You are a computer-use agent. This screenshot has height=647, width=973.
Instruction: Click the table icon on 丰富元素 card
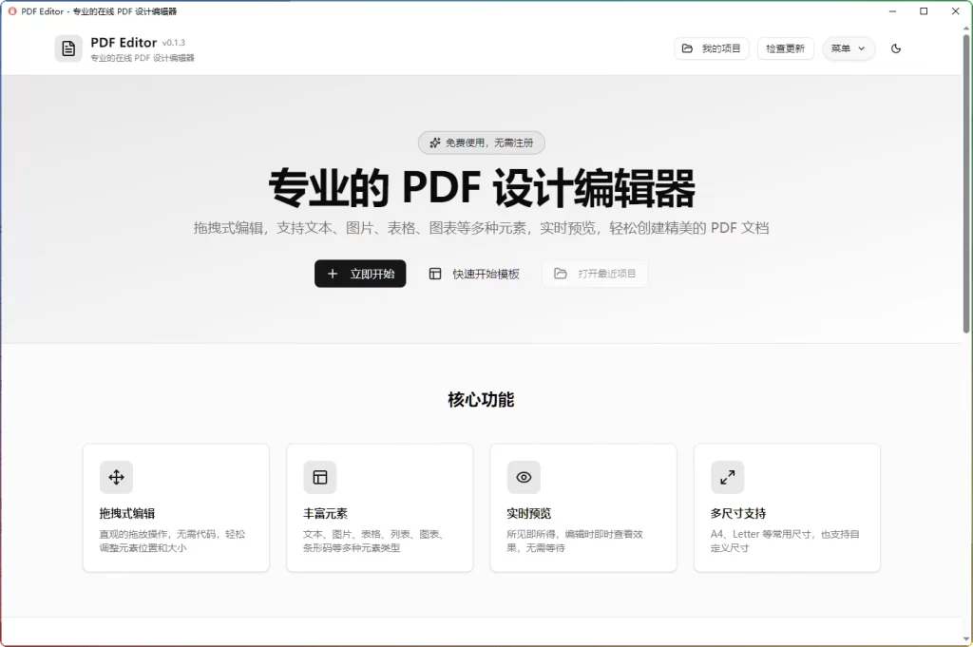(319, 477)
